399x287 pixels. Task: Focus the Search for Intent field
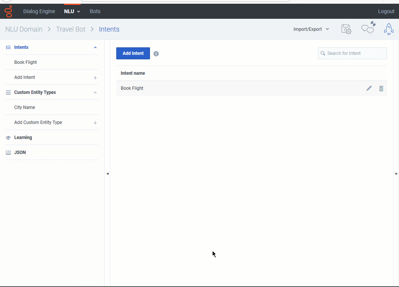(352, 53)
